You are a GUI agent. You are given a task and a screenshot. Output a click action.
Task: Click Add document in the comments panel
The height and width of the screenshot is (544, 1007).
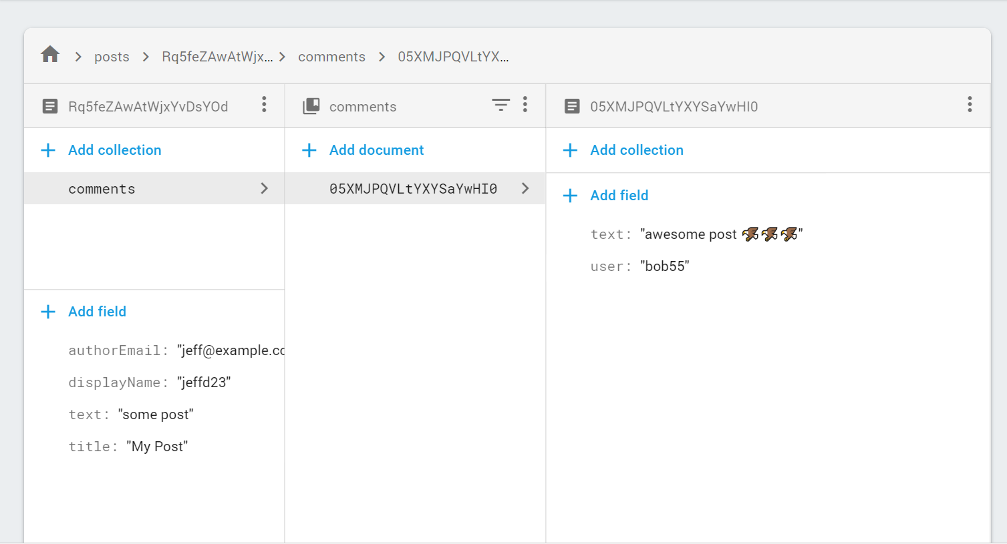tap(376, 150)
